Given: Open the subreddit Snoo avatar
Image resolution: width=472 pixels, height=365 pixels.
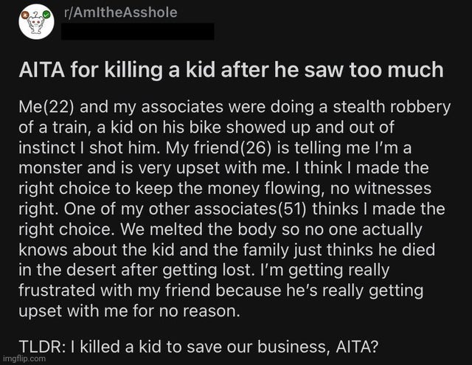Looking at the screenshot, I should pos(36,21).
